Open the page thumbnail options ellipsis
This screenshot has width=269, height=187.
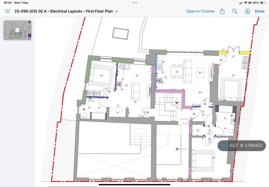[x=17, y=30]
